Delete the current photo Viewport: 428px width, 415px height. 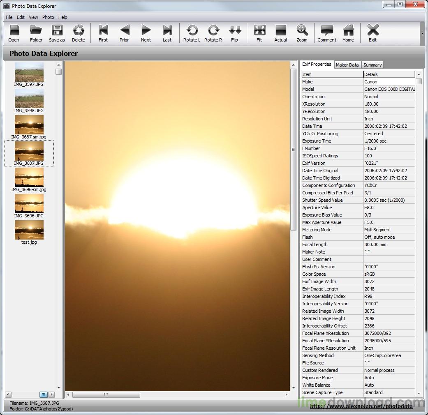(79, 33)
